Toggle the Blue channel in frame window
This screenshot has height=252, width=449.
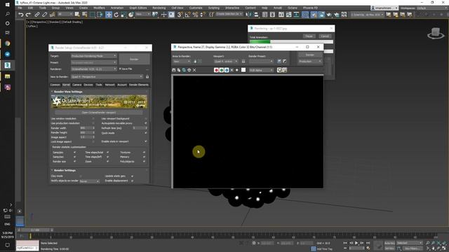tap(227, 70)
